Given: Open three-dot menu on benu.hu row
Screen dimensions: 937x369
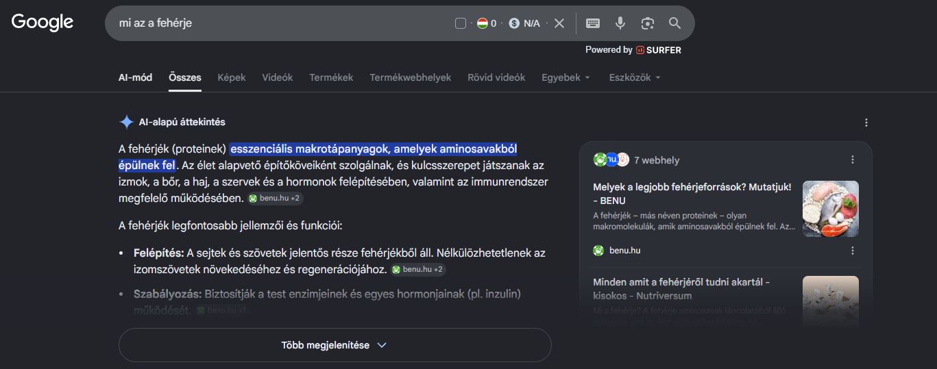Looking at the screenshot, I should coord(853,251).
